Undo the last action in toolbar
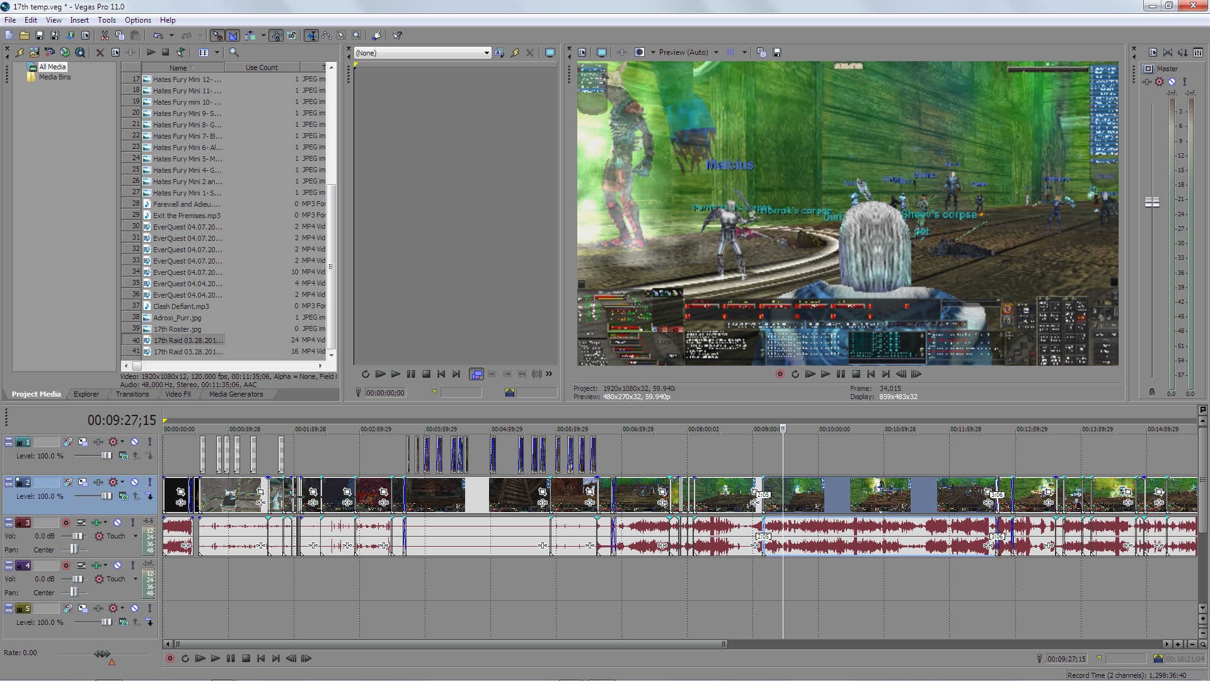The height and width of the screenshot is (681, 1210). pyautogui.click(x=158, y=35)
